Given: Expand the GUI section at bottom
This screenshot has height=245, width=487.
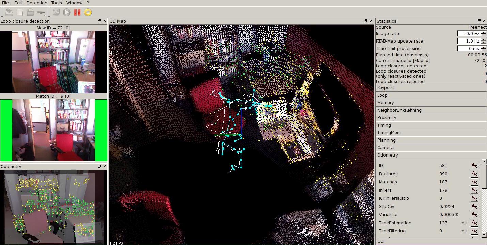Looking at the screenshot, I should pyautogui.click(x=431, y=241).
